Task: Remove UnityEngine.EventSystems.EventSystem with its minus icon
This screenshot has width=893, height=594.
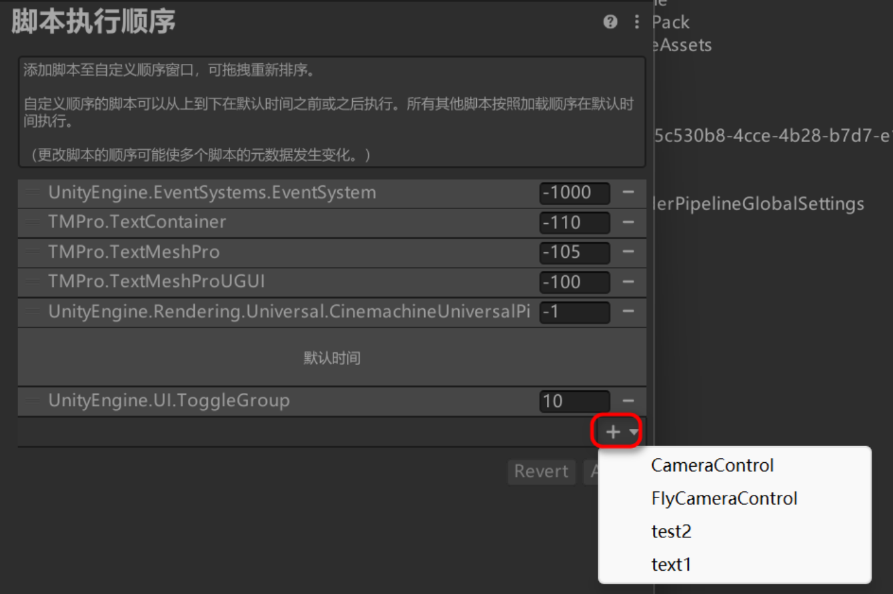Action: click(630, 192)
